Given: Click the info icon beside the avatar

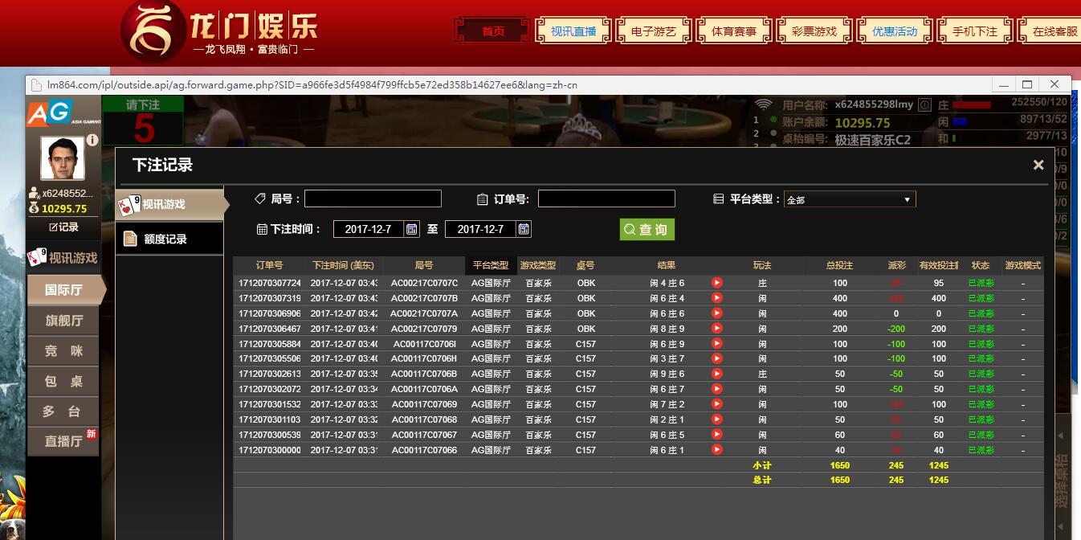Looking at the screenshot, I should (92, 140).
